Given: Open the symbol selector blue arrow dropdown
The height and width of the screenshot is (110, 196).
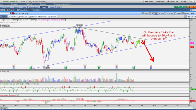Looking at the screenshot, I should coord(11,13).
